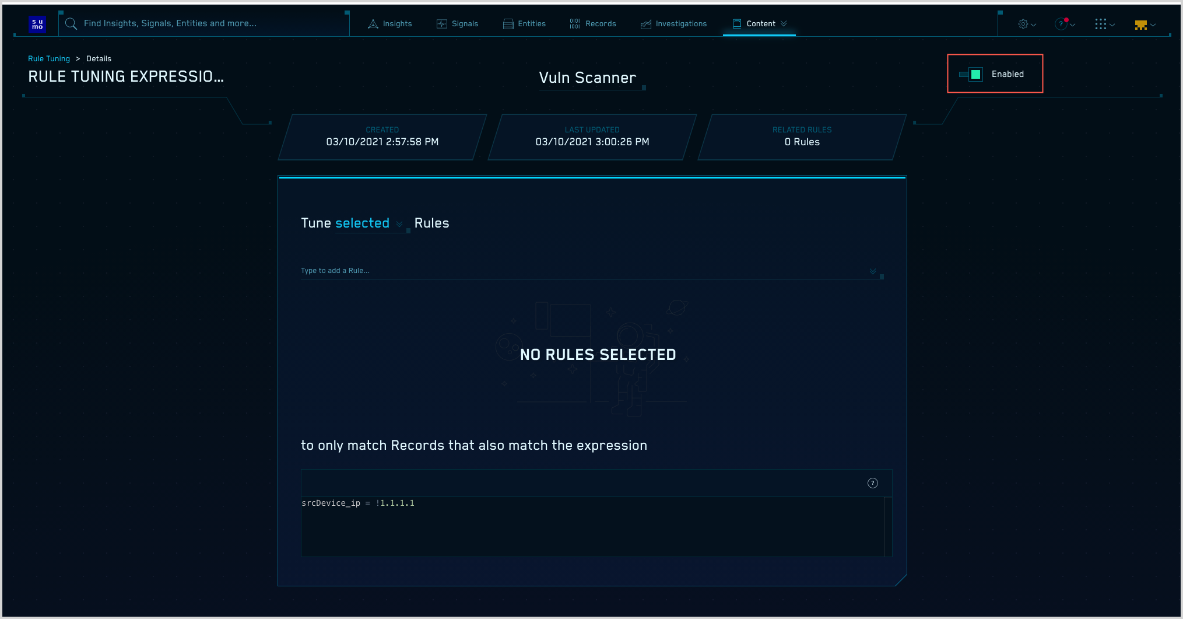Open the 'selected' rules dropdown

click(x=363, y=223)
